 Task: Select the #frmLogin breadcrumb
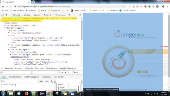(39, 68)
